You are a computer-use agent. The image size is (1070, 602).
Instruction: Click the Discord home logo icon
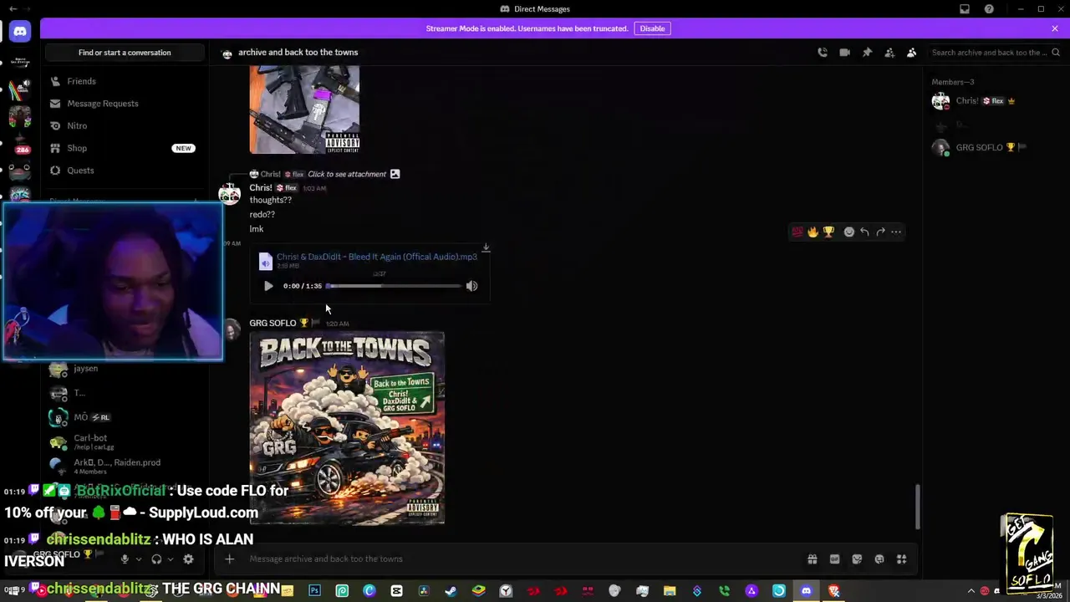tap(20, 32)
